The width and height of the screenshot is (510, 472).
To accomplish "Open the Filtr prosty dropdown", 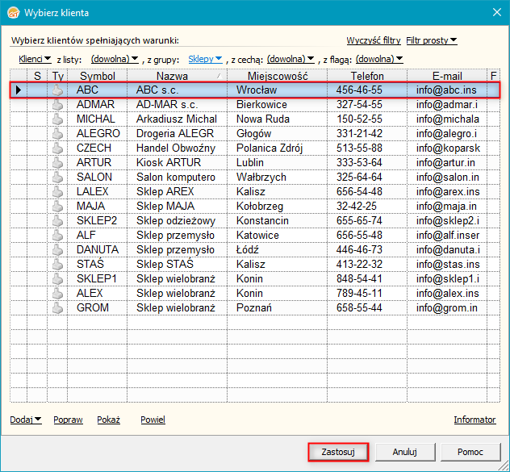I will pos(432,40).
